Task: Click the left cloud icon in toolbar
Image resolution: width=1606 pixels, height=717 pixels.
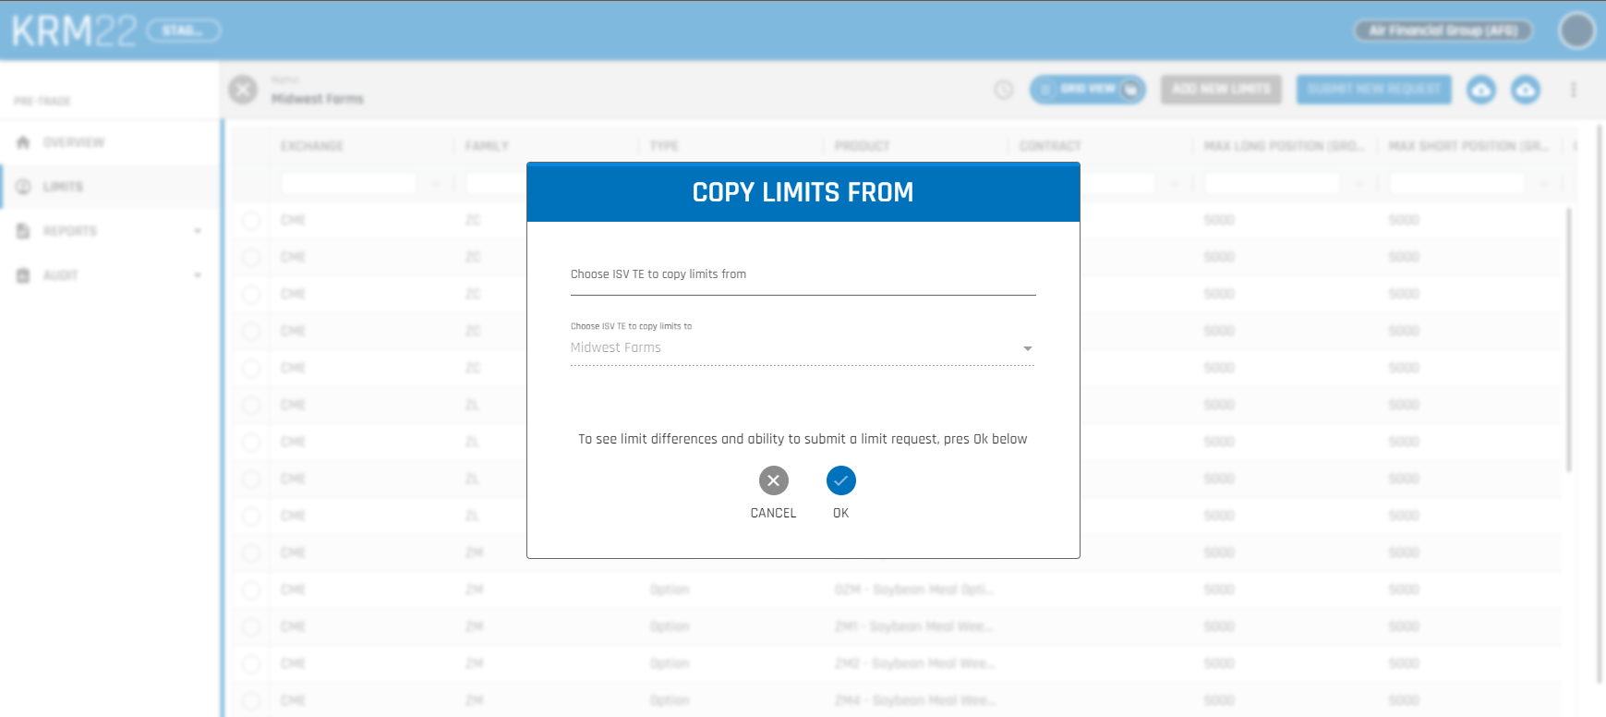Action: pos(1481,90)
